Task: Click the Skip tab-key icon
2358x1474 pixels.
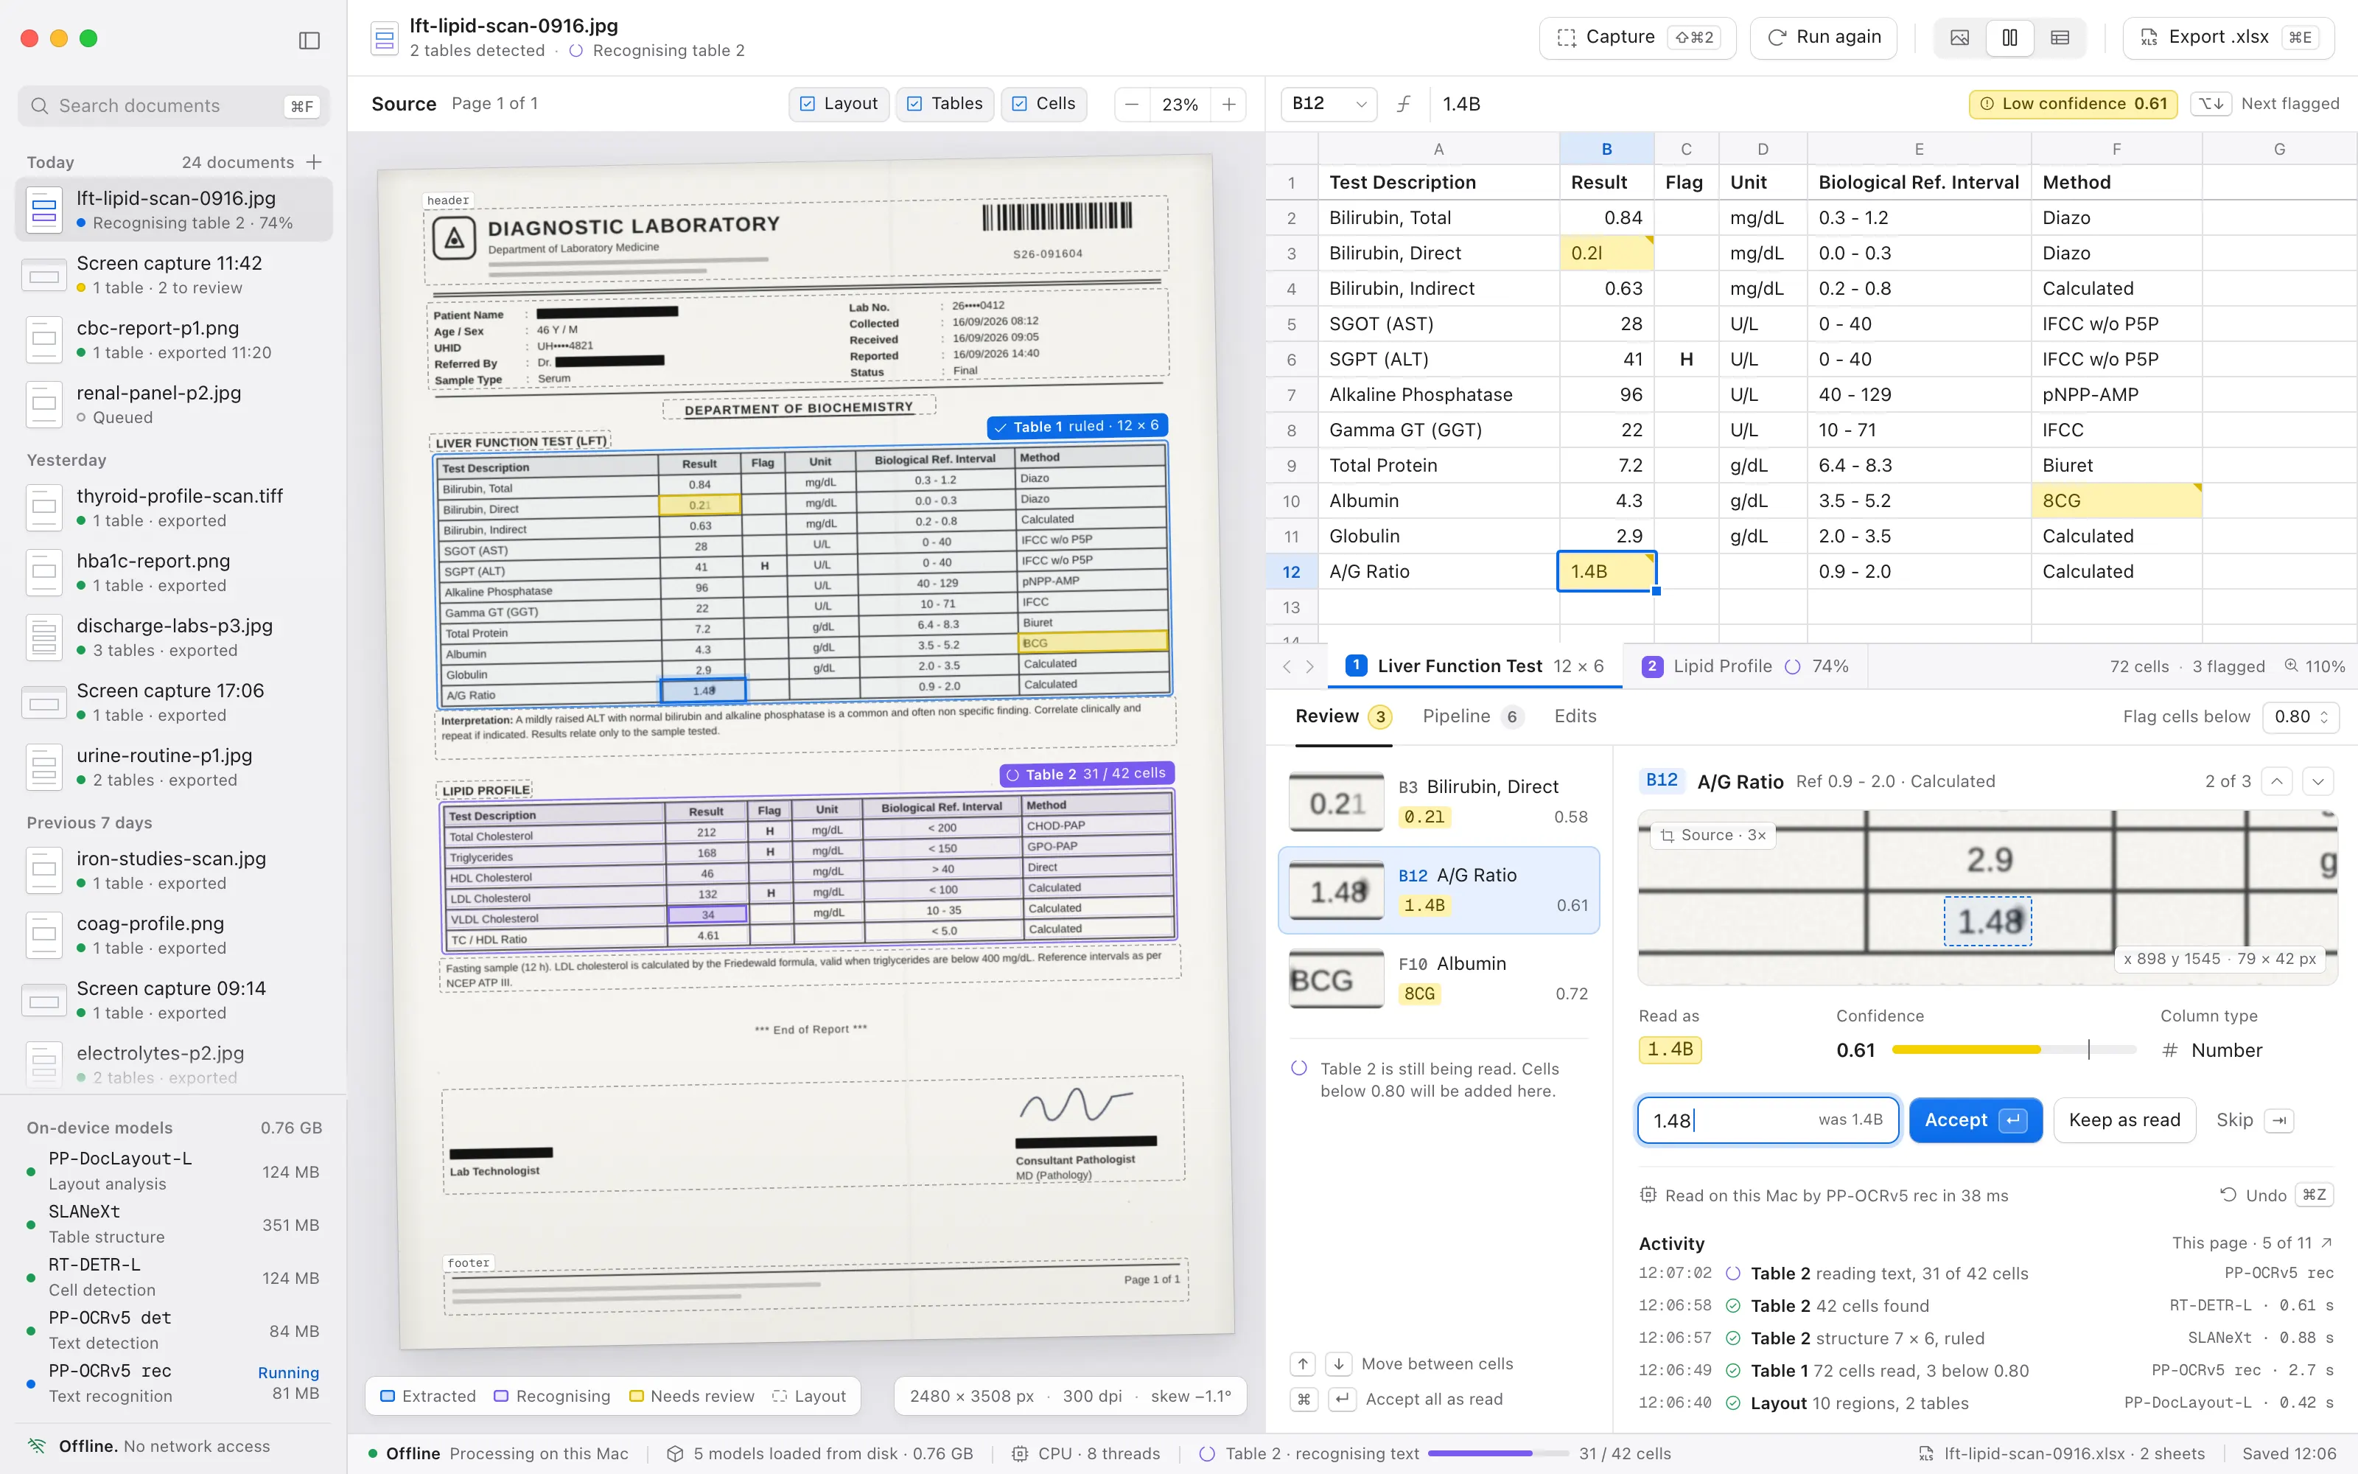Action: tap(2279, 1120)
